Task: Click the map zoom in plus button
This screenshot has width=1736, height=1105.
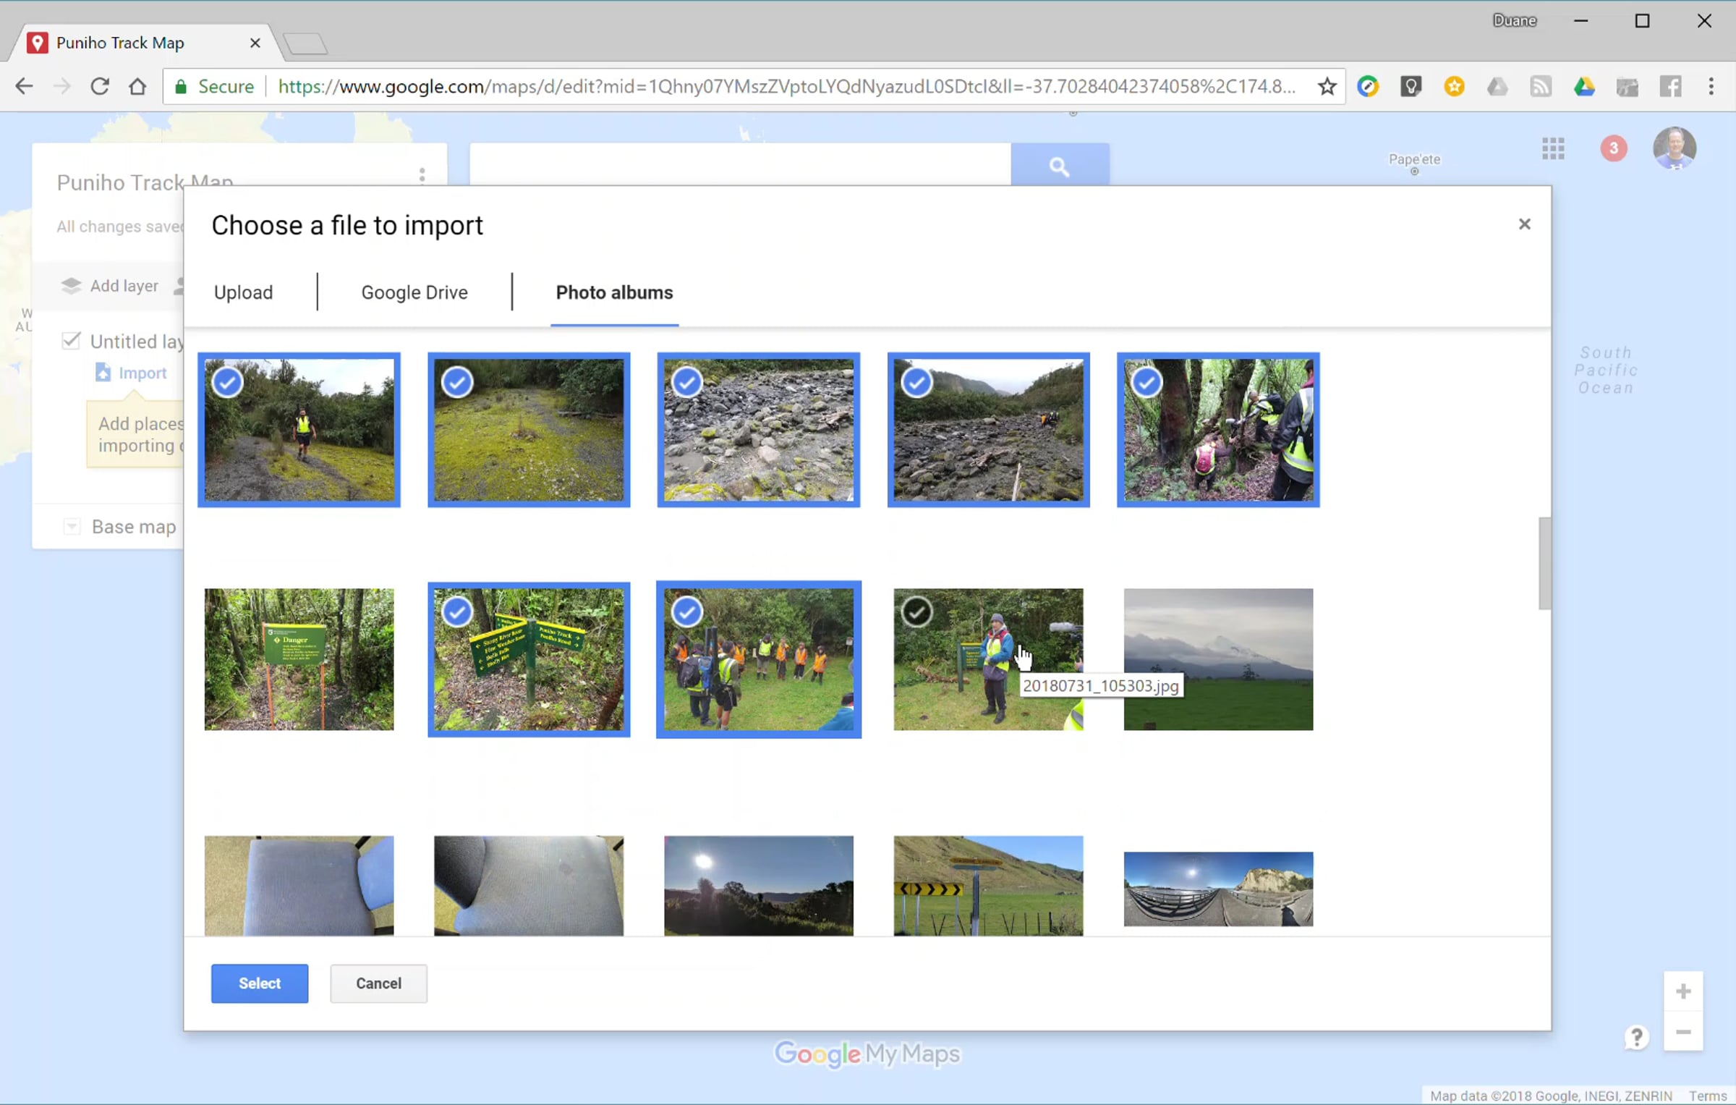Action: (1683, 991)
